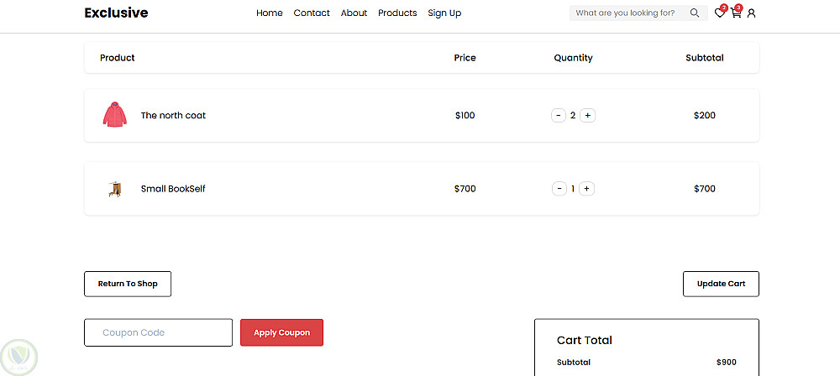The height and width of the screenshot is (376, 840).
Task: Open the shopping cart icon
Action: pyautogui.click(x=735, y=13)
